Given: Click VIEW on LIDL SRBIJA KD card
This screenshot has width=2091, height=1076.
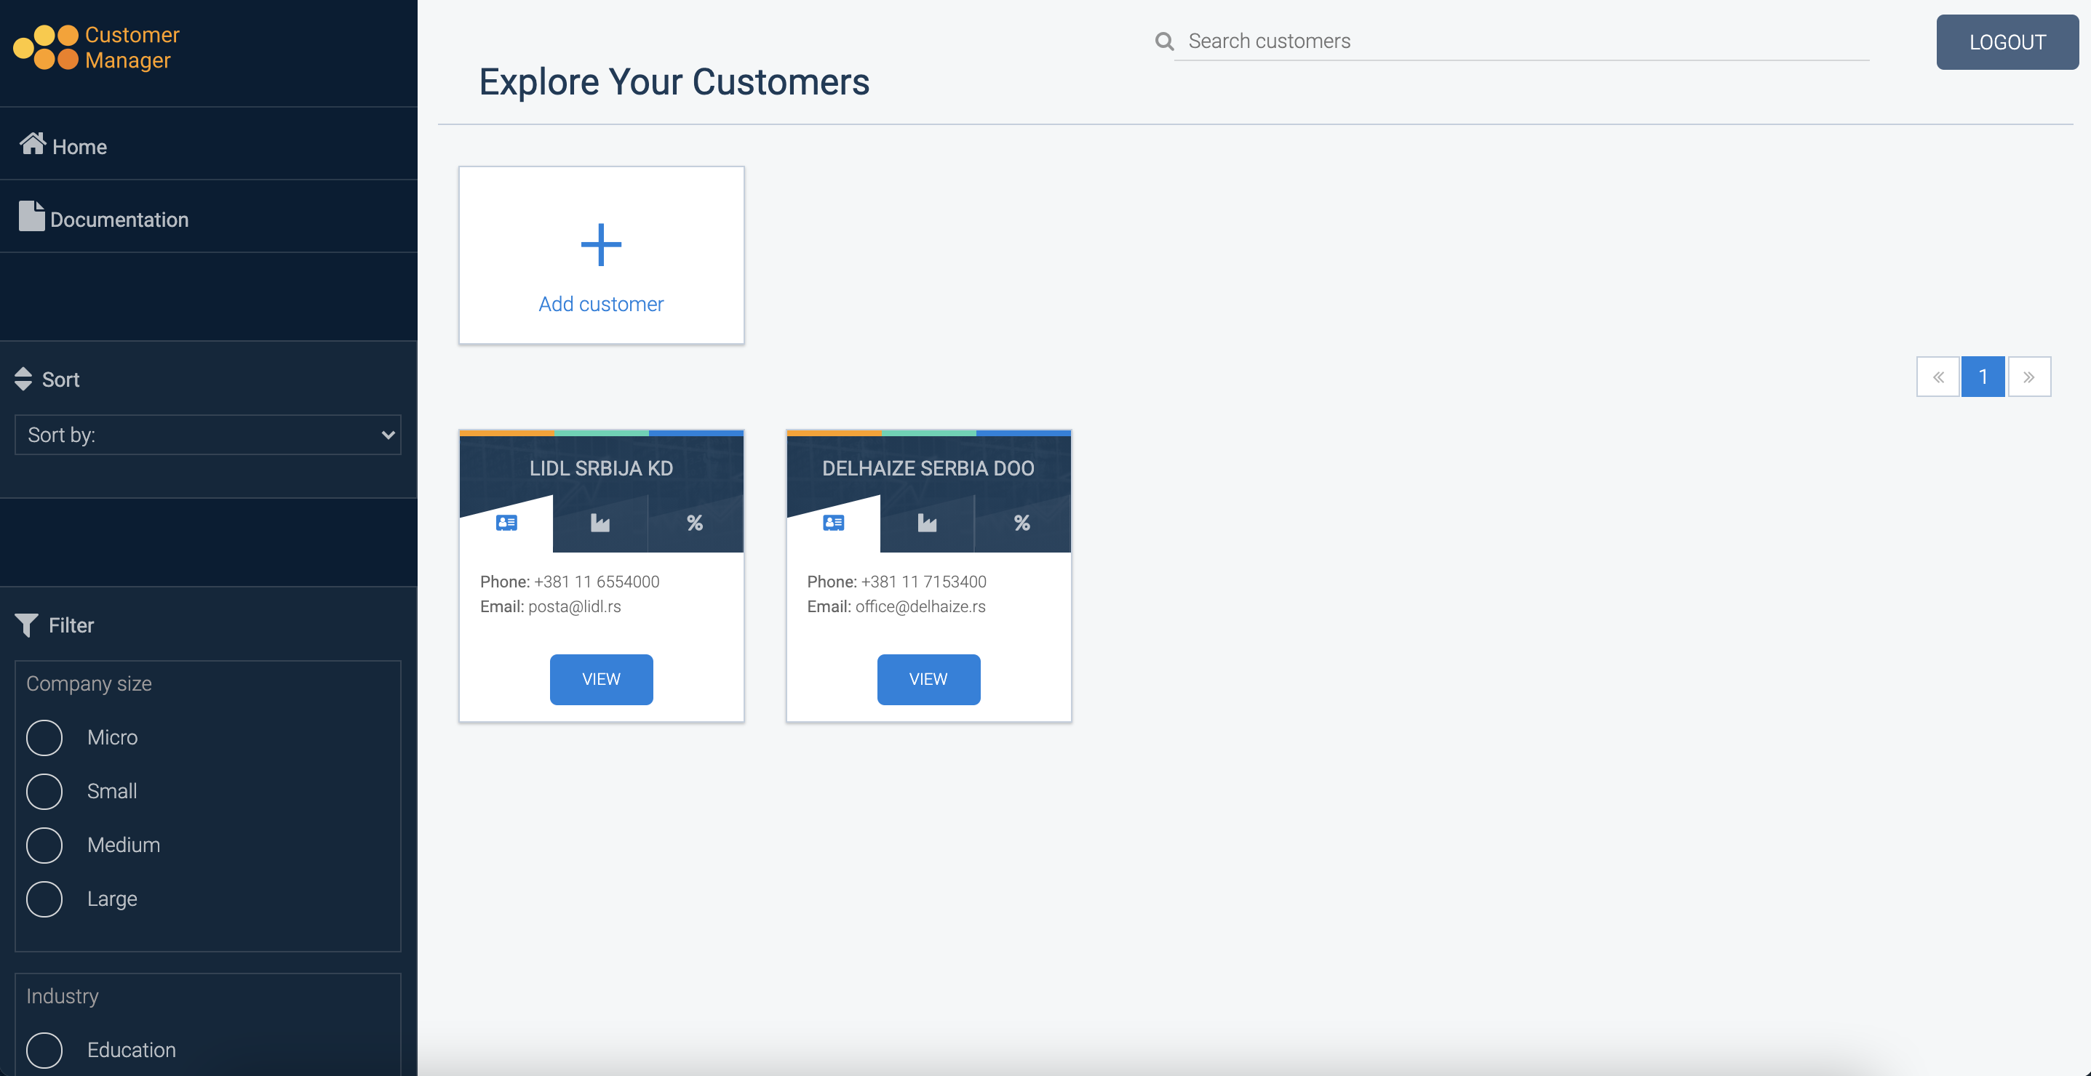Looking at the screenshot, I should (x=601, y=679).
